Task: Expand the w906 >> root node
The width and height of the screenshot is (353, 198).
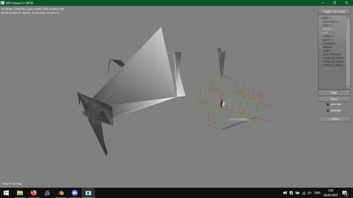Action: pyautogui.click(x=326, y=18)
